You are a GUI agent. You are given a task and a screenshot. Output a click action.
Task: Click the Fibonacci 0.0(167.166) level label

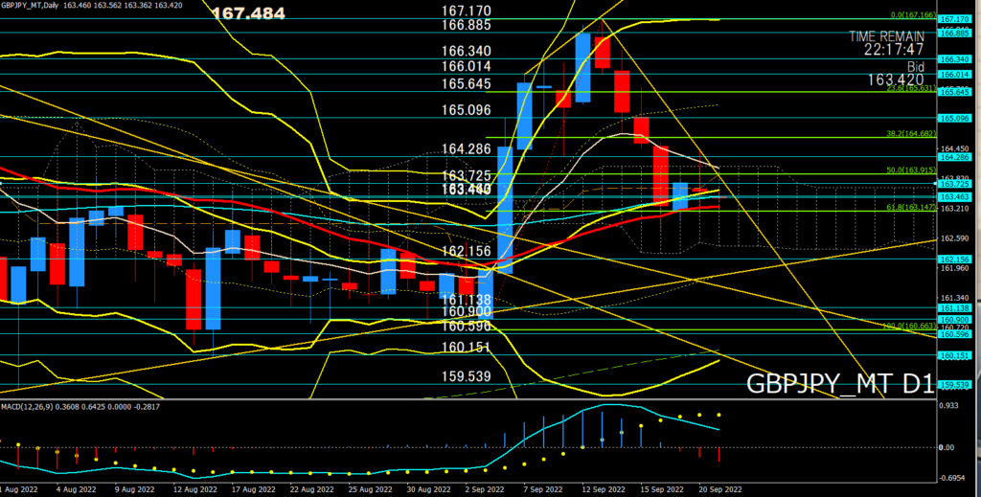(x=913, y=15)
